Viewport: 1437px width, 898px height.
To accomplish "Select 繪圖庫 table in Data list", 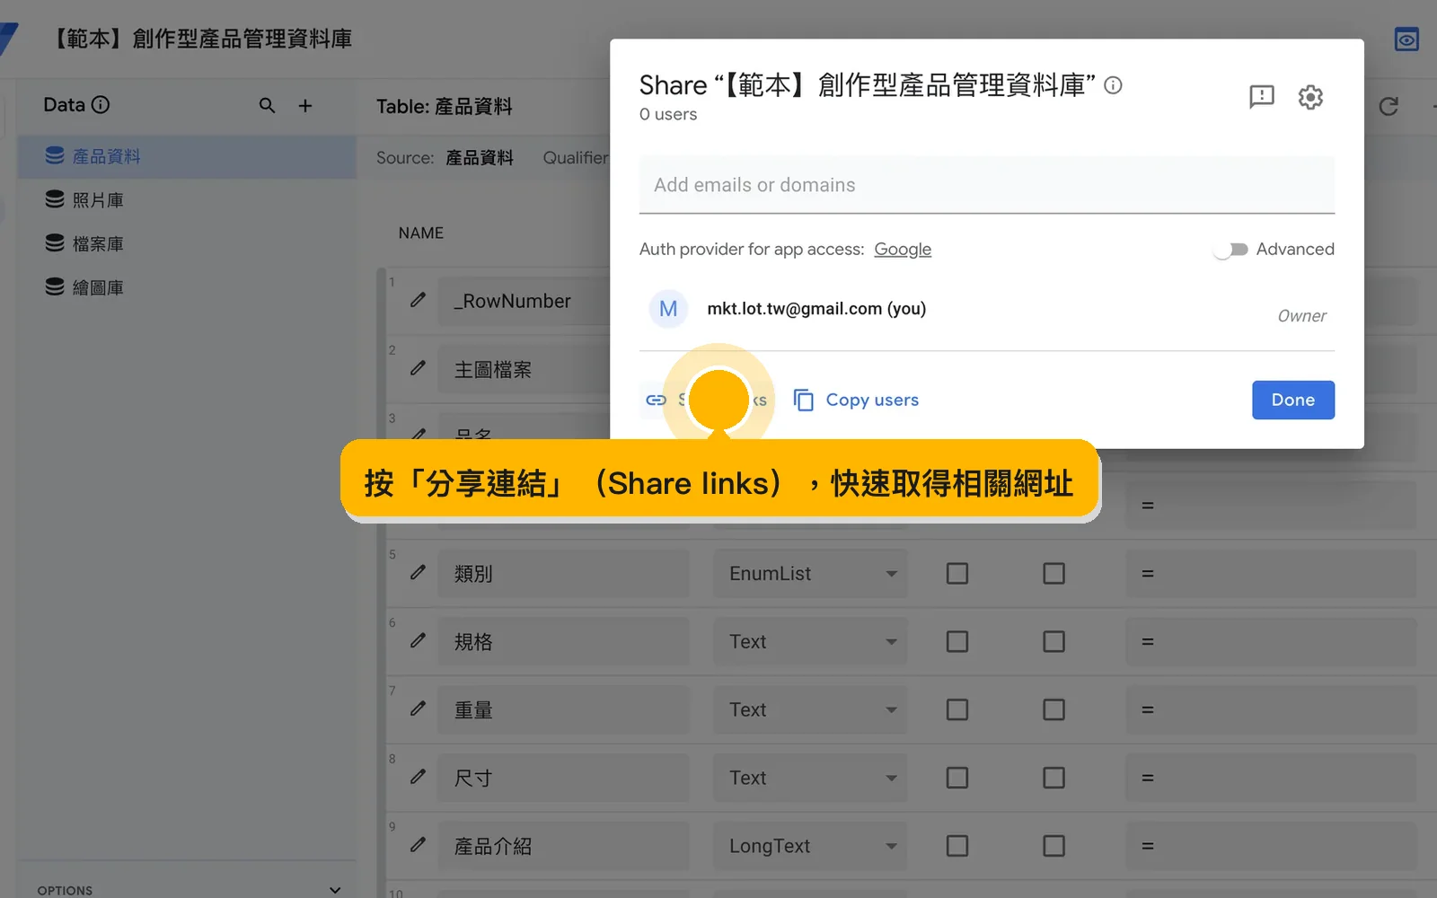I will (x=187, y=288).
